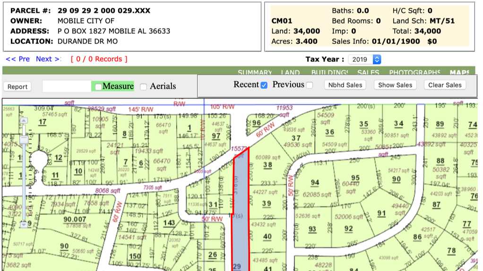Image resolution: width=483 pixels, height=271 pixels.
Task: Toggle the Aerials checkbox
Action: click(x=143, y=87)
